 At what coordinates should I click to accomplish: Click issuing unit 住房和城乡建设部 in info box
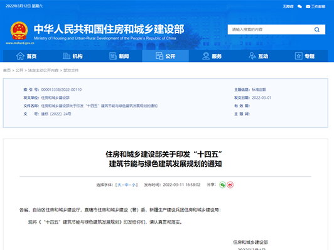tap(55, 98)
